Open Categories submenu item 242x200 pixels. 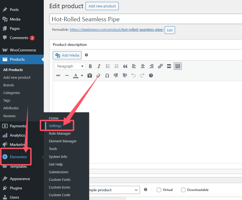tap(12, 93)
